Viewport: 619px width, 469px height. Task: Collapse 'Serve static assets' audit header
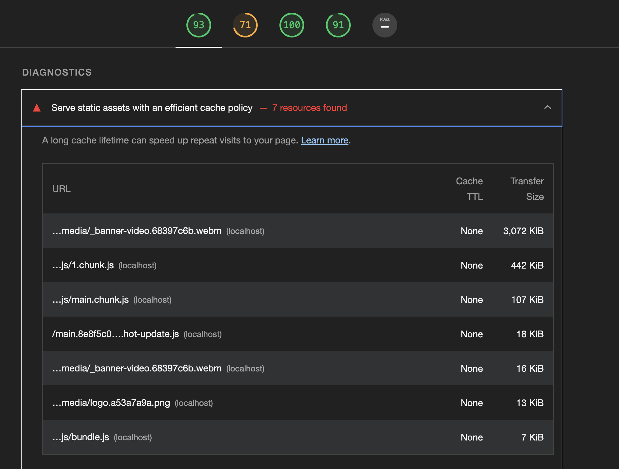click(x=152, y=108)
